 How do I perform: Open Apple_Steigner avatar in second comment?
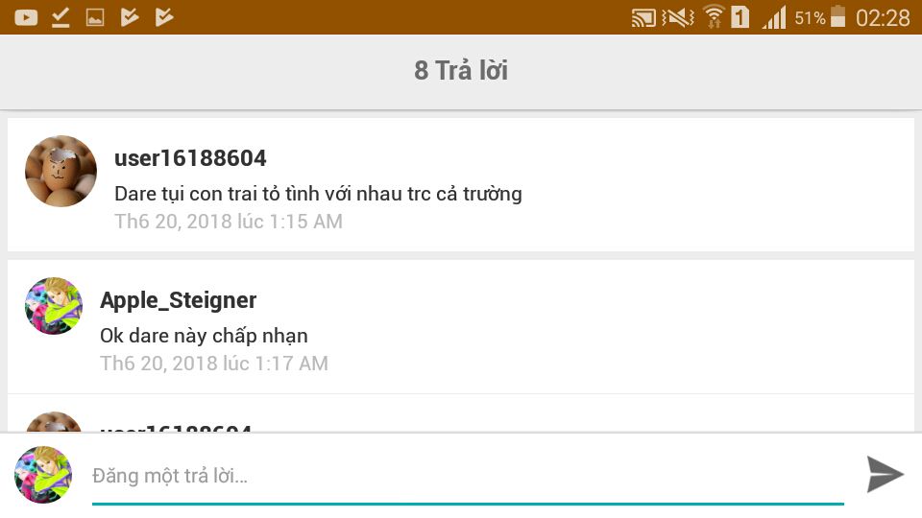[x=54, y=306]
